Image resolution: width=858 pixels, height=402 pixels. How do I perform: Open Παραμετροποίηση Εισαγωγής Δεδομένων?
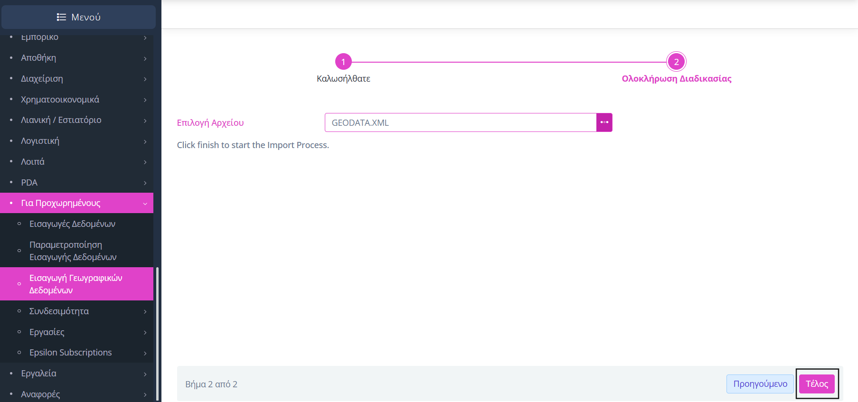point(73,251)
